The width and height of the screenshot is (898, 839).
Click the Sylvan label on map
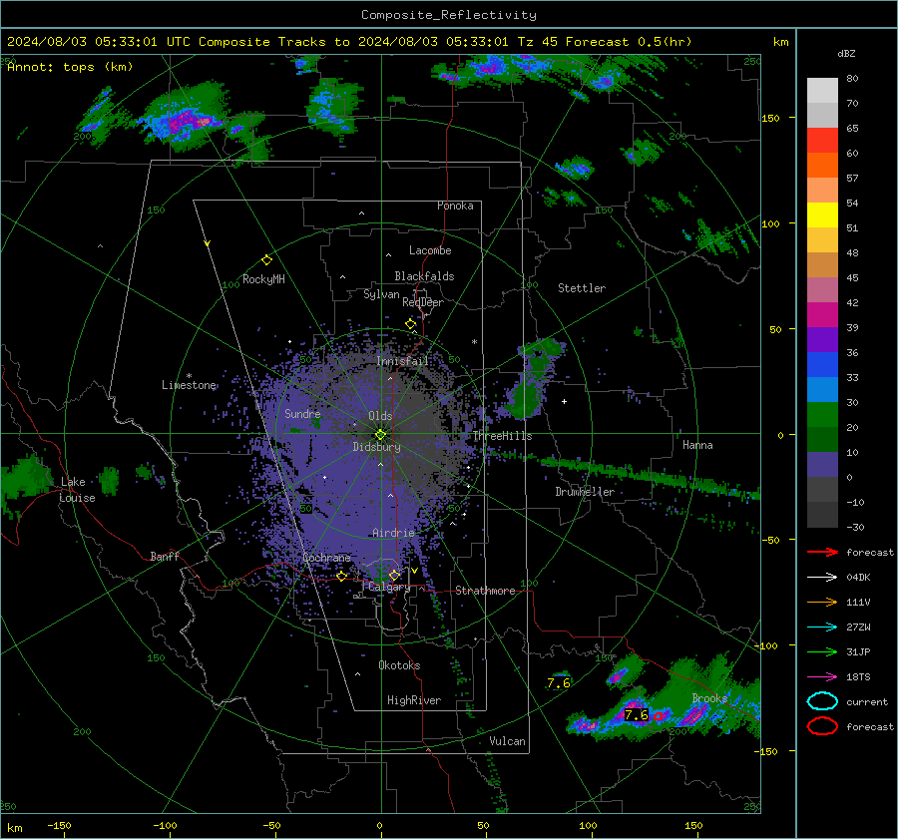(381, 294)
